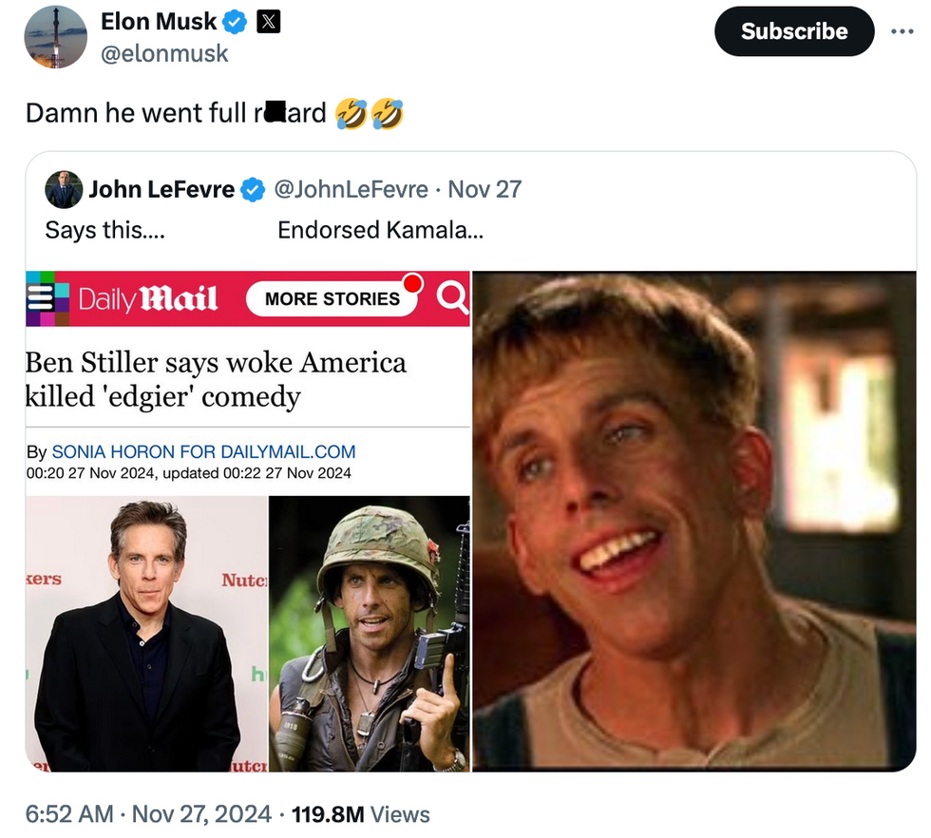Screen dimensions: 931x838
Task: Open the tweet author's profile avatar
Action: tap(55, 37)
